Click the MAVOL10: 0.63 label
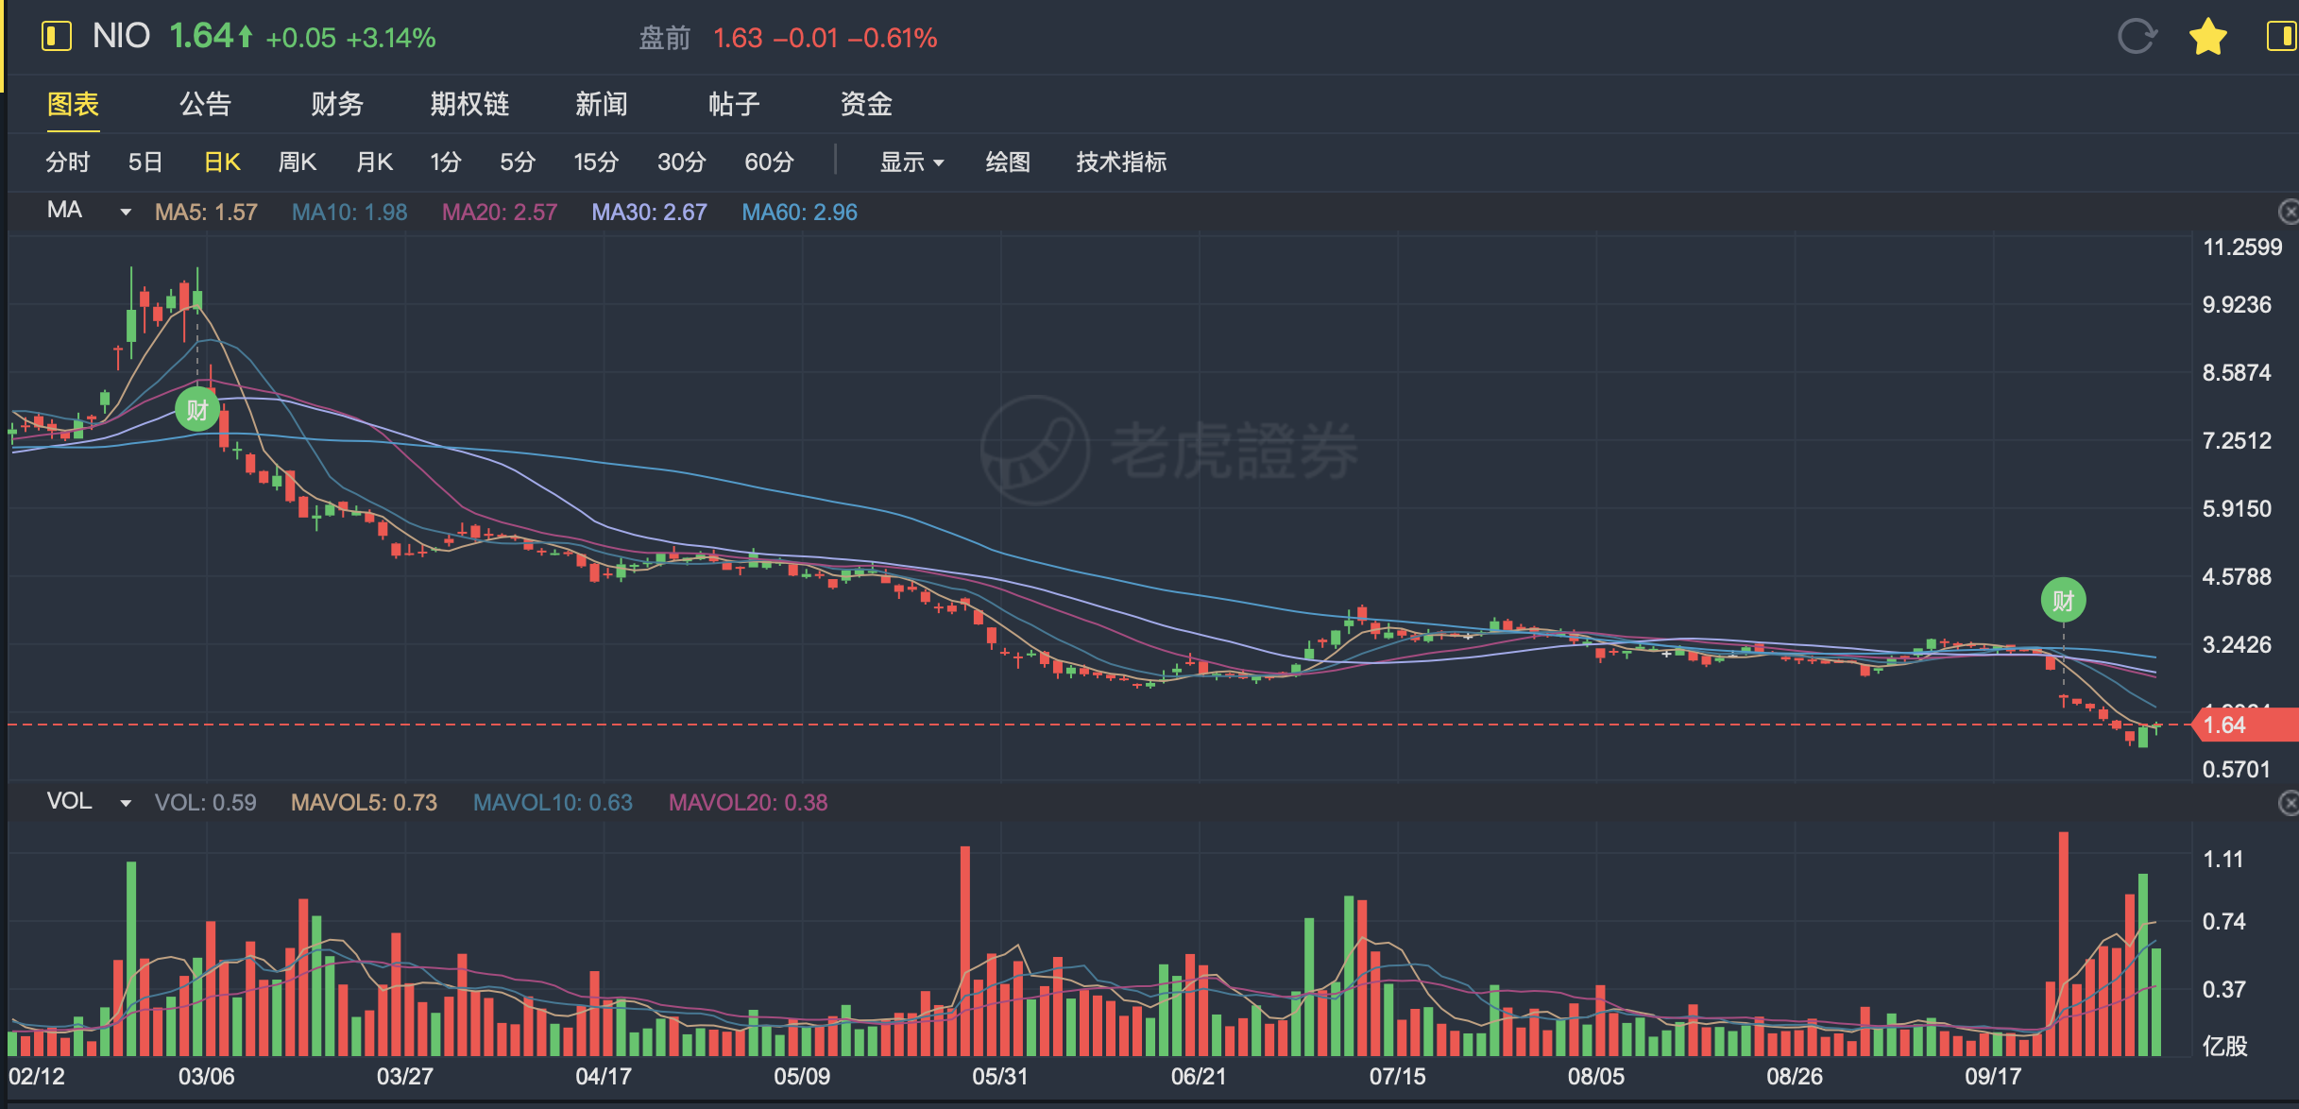 coord(553,803)
